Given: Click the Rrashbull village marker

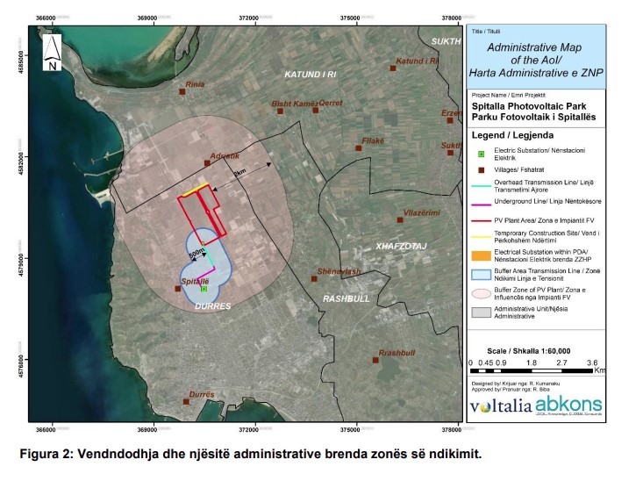Looking at the screenshot, I should coord(375,360).
